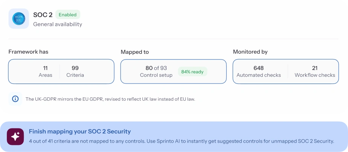The width and height of the screenshot is (348, 152).
Task: Click the Mapped to section label
Action: [134, 52]
